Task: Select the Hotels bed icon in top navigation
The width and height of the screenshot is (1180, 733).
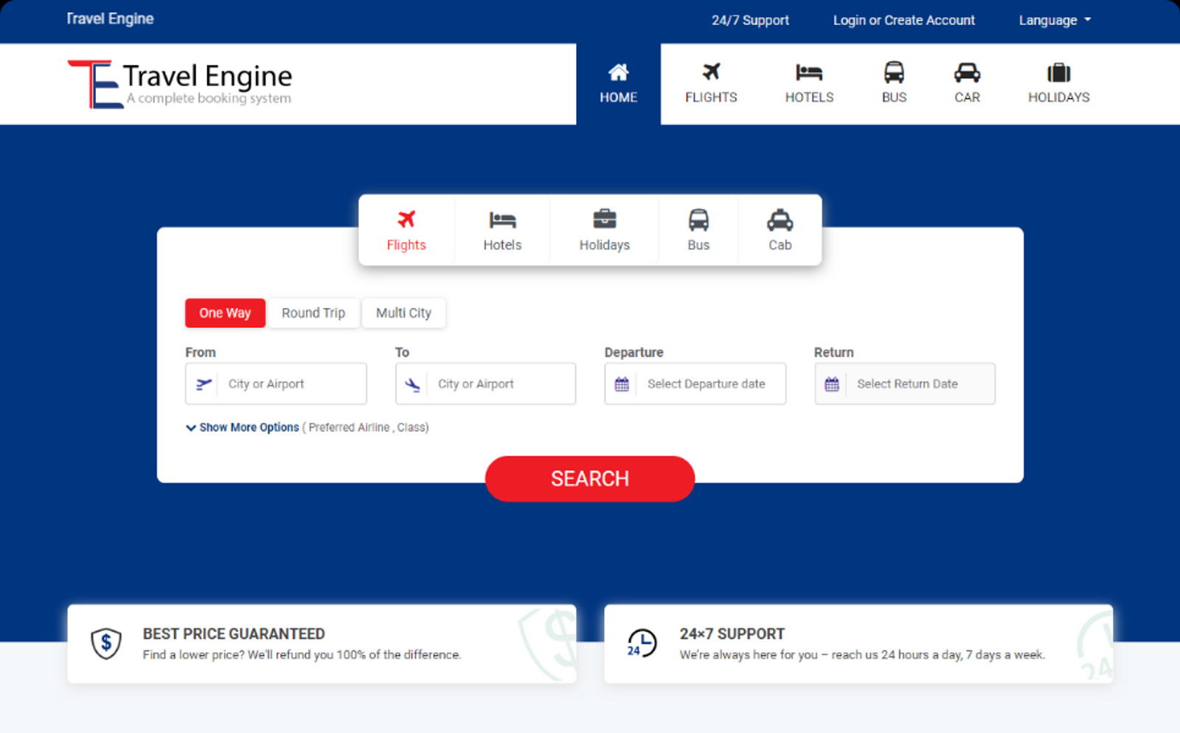Action: click(x=809, y=72)
